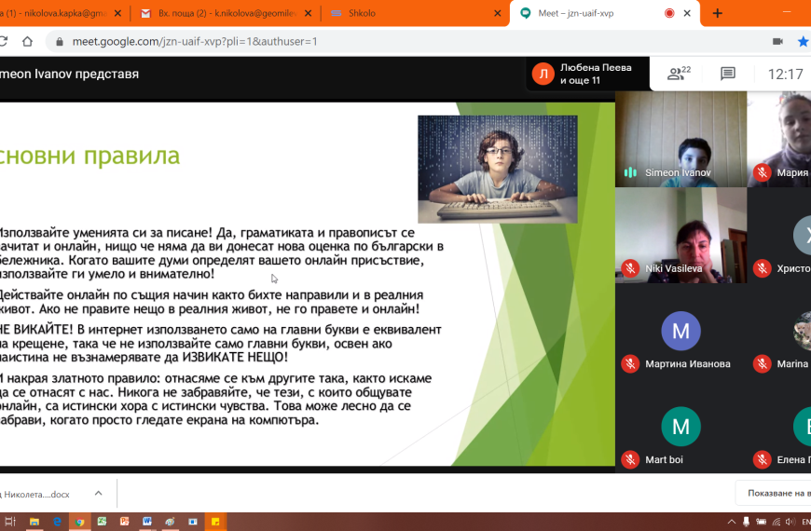Click muted mic icon of Mart boi
This screenshot has height=531, width=811.
630,459
